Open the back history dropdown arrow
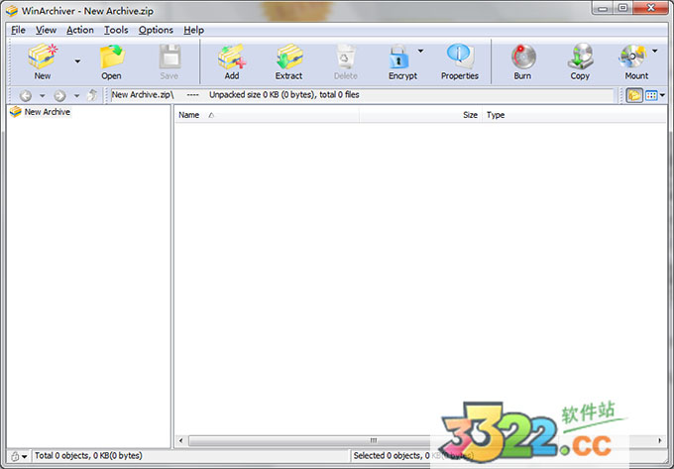 coord(42,95)
